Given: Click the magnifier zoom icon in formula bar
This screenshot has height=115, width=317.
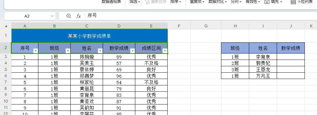Looking at the screenshot, I should pyautogui.click(x=69, y=16).
